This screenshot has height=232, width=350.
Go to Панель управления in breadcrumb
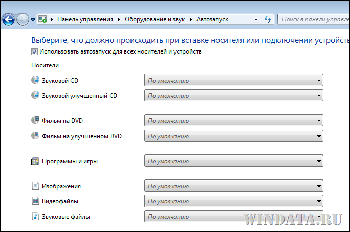click(85, 19)
